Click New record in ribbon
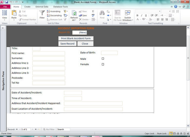Image resolution: width=190 pixels, height=137 pixels. (83, 11)
